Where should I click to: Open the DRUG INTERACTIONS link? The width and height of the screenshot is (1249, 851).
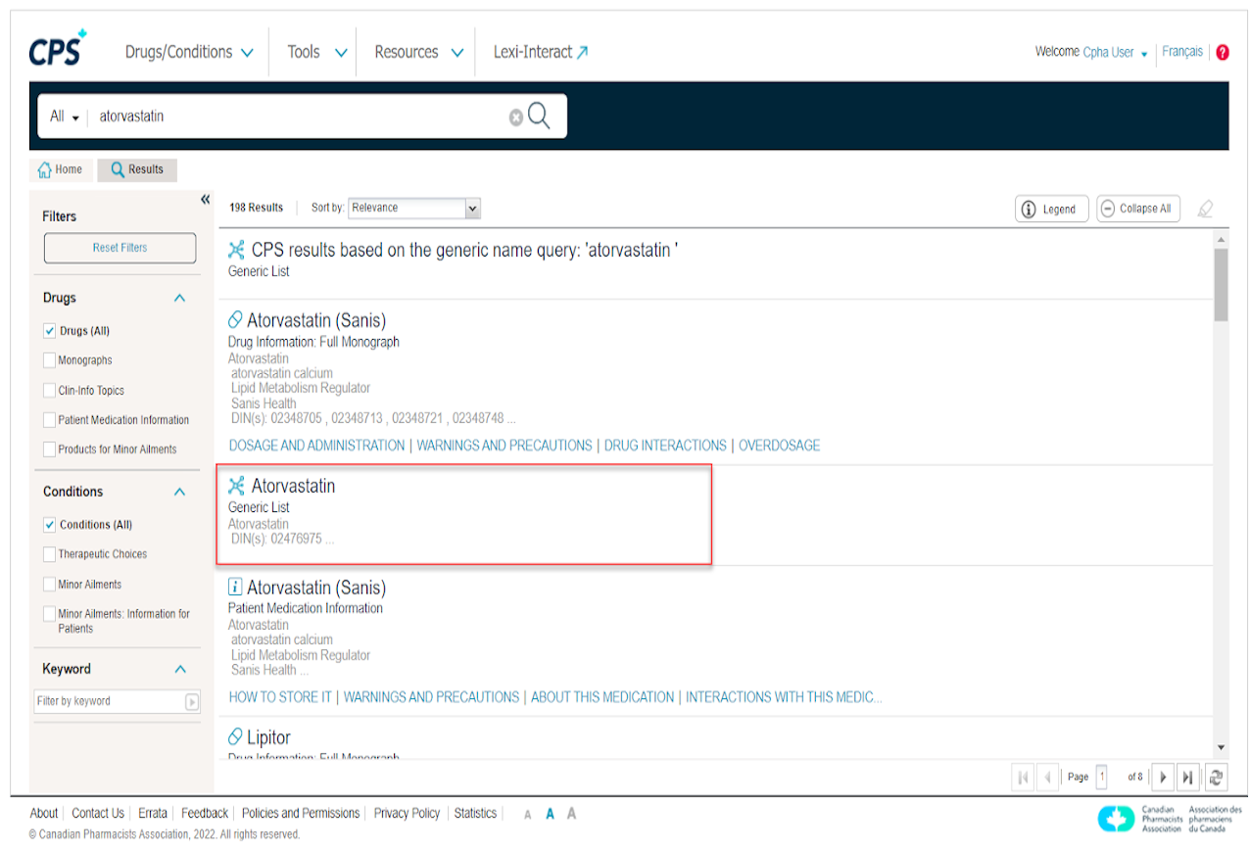pyautogui.click(x=665, y=446)
